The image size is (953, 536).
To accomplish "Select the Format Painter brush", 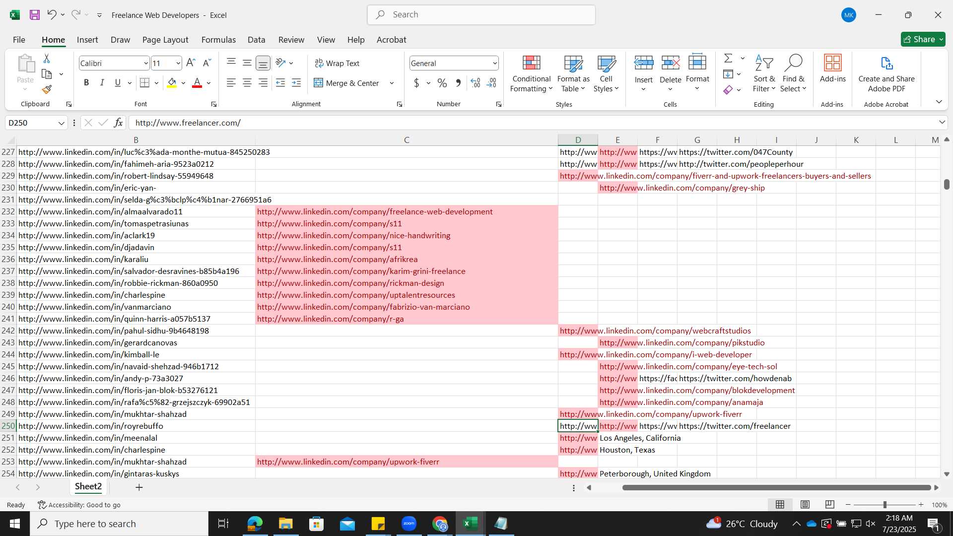I will pos(47,90).
